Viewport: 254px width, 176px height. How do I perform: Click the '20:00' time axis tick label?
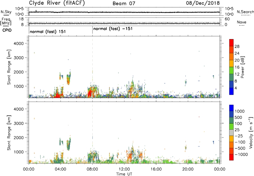tap(188, 169)
